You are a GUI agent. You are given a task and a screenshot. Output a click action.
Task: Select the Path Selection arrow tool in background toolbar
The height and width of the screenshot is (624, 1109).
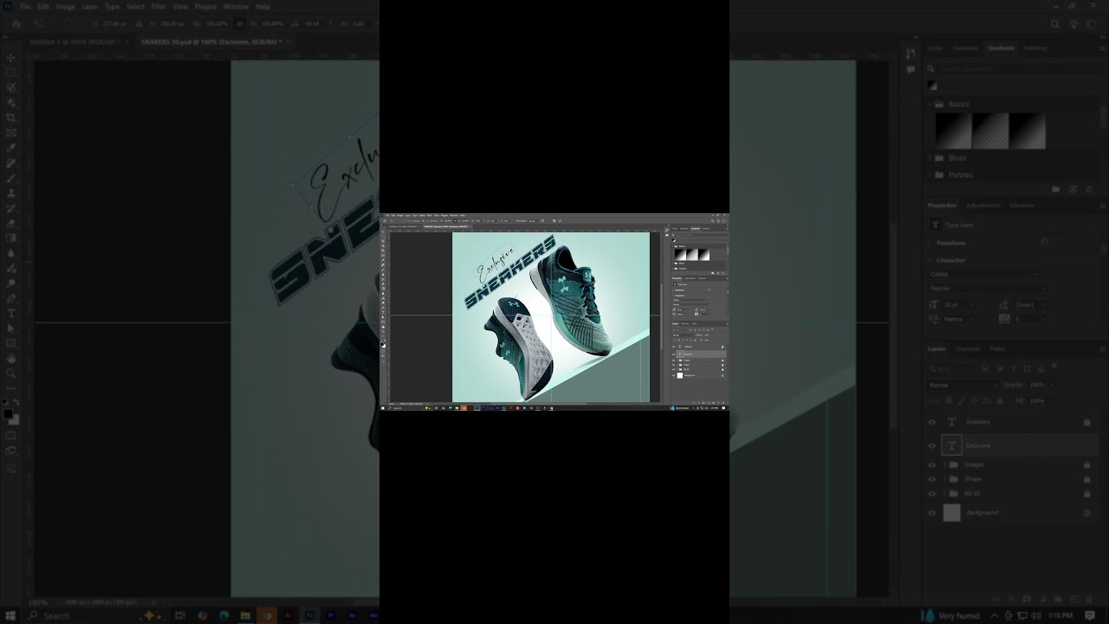[11, 328]
